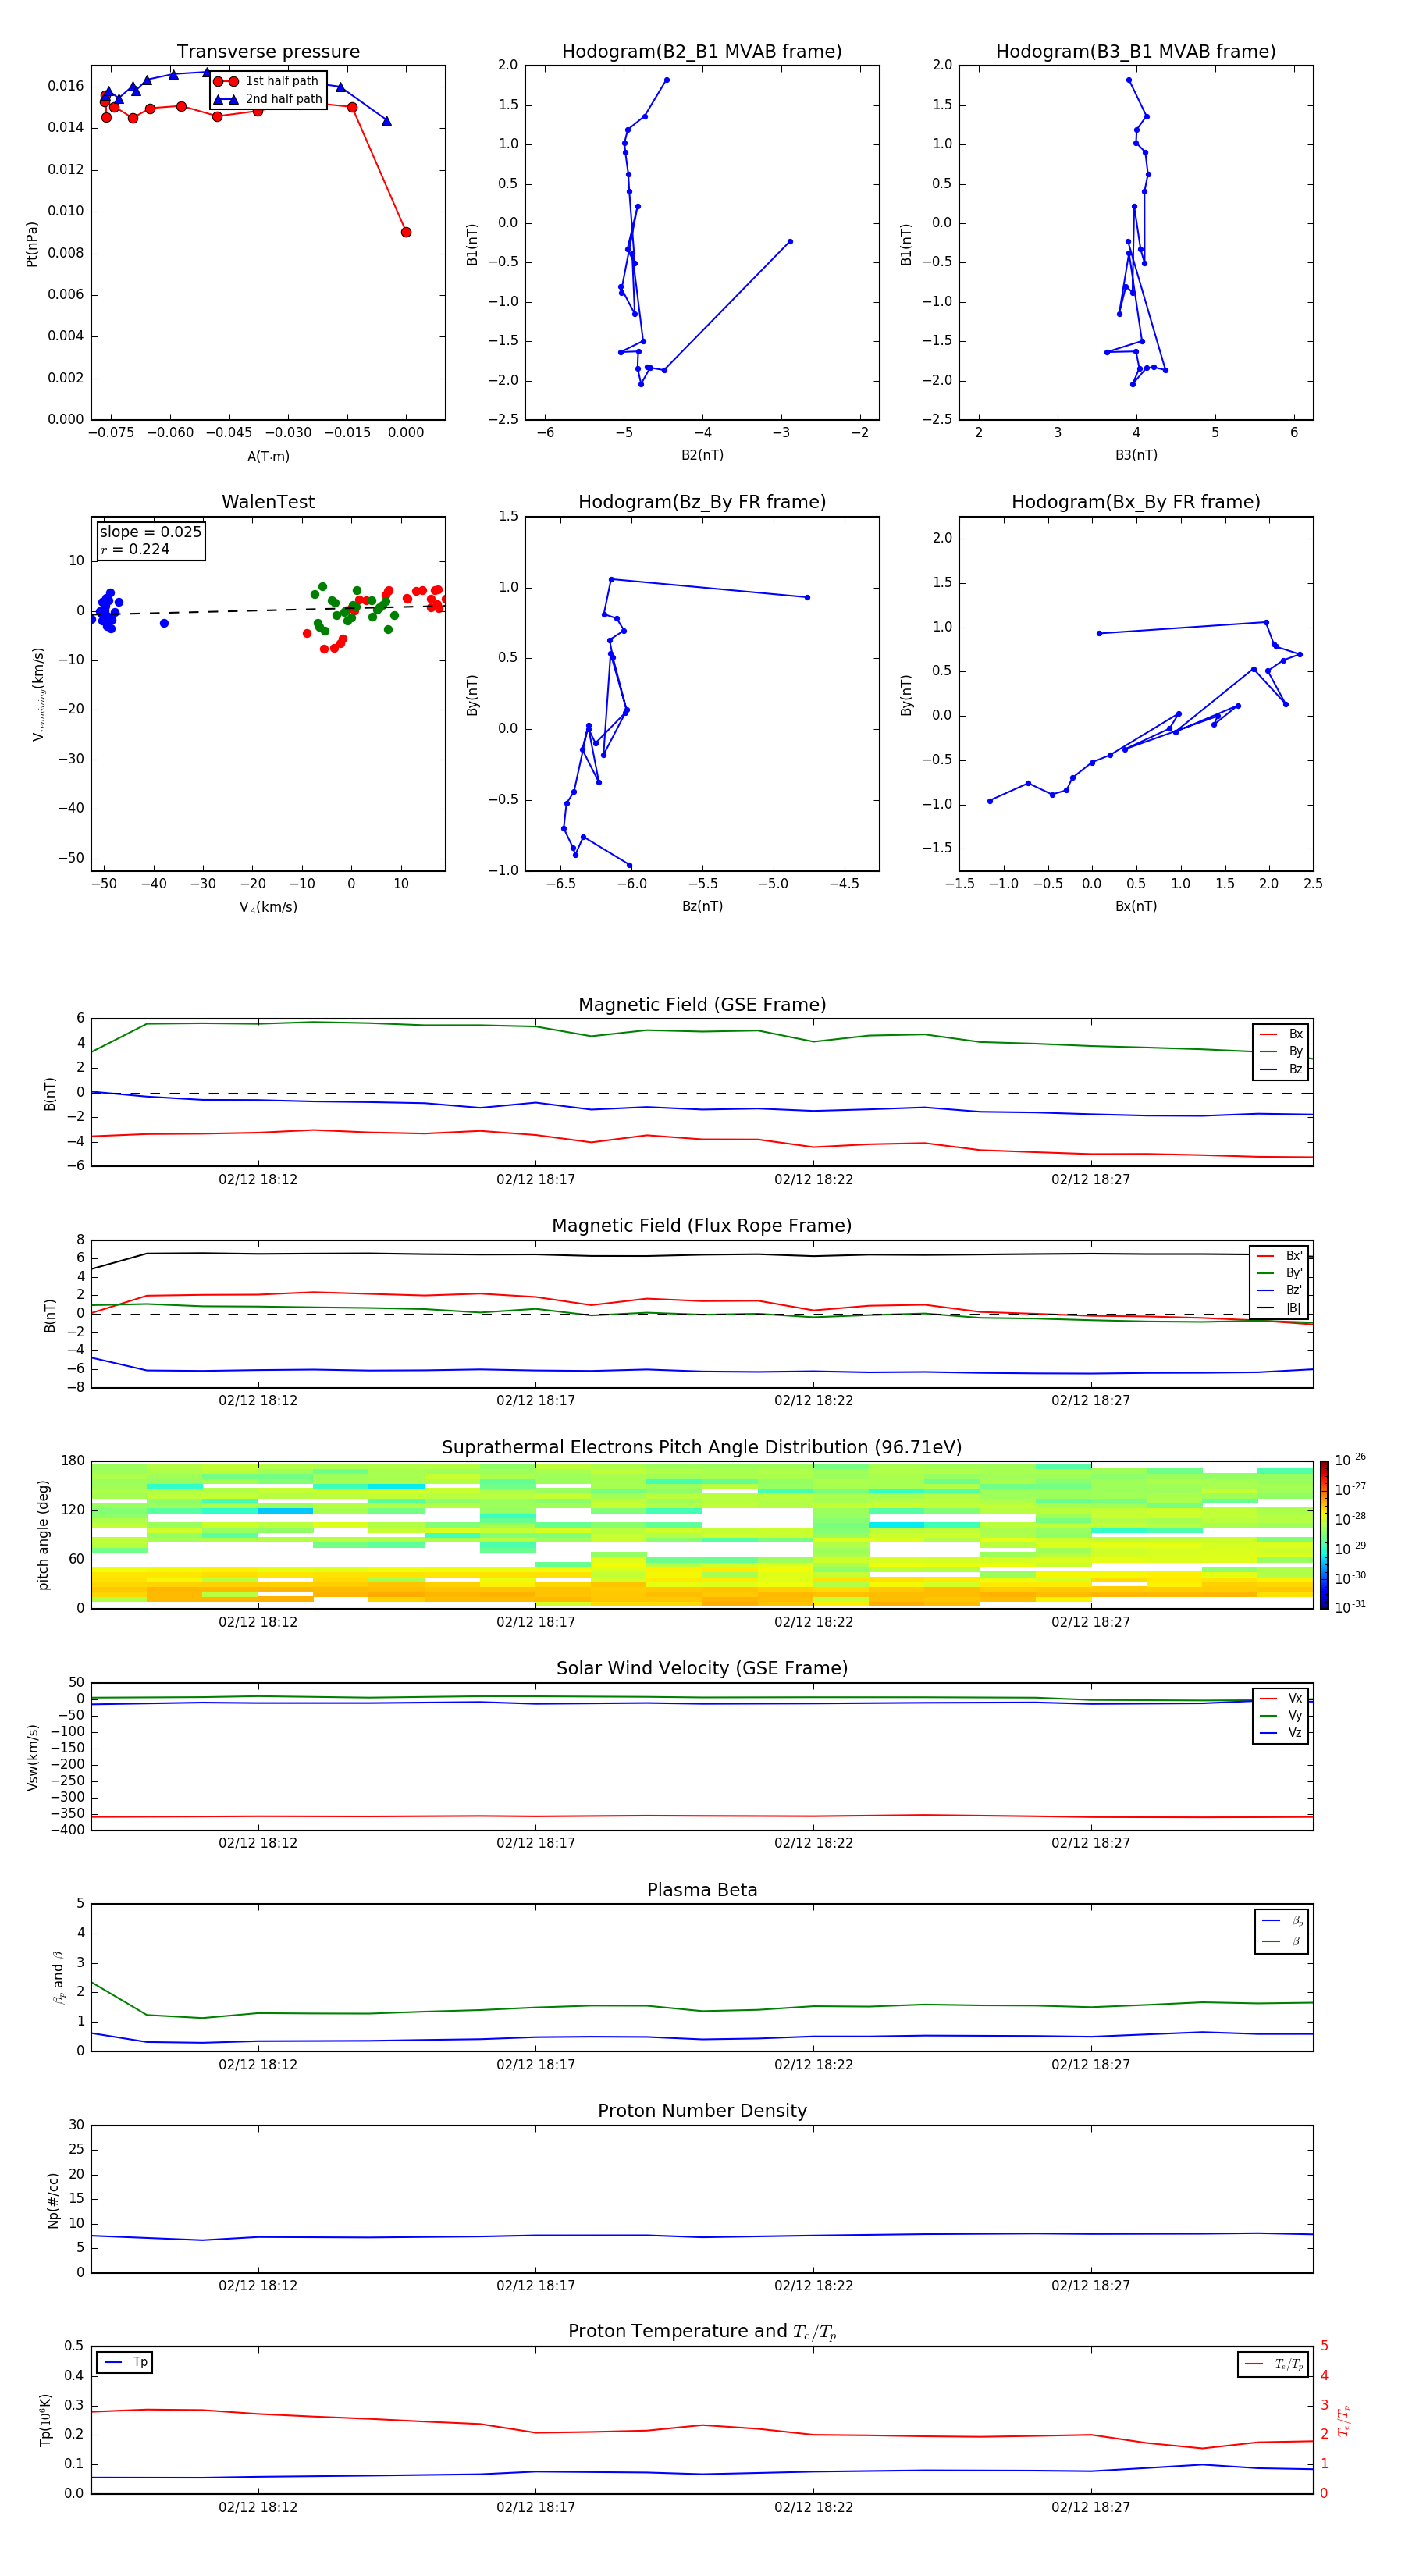This screenshot has height=2576, width=1405.
Task: Click the 'pitch angle (deg)' axis label
Action: (x=43, y=1535)
